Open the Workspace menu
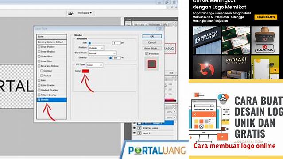Viewport: 283px width, 159px height. (85, 13)
